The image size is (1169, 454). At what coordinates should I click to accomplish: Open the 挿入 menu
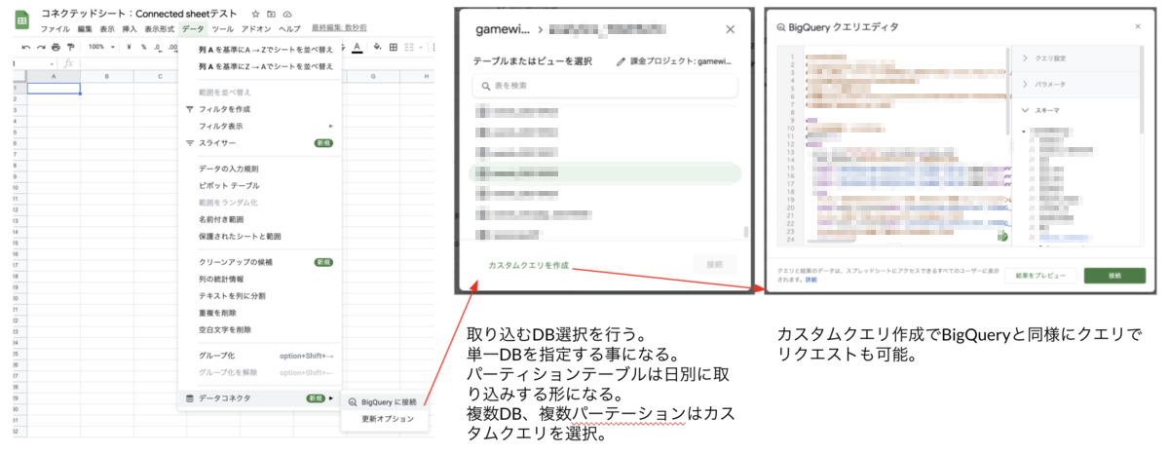point(130,29)
